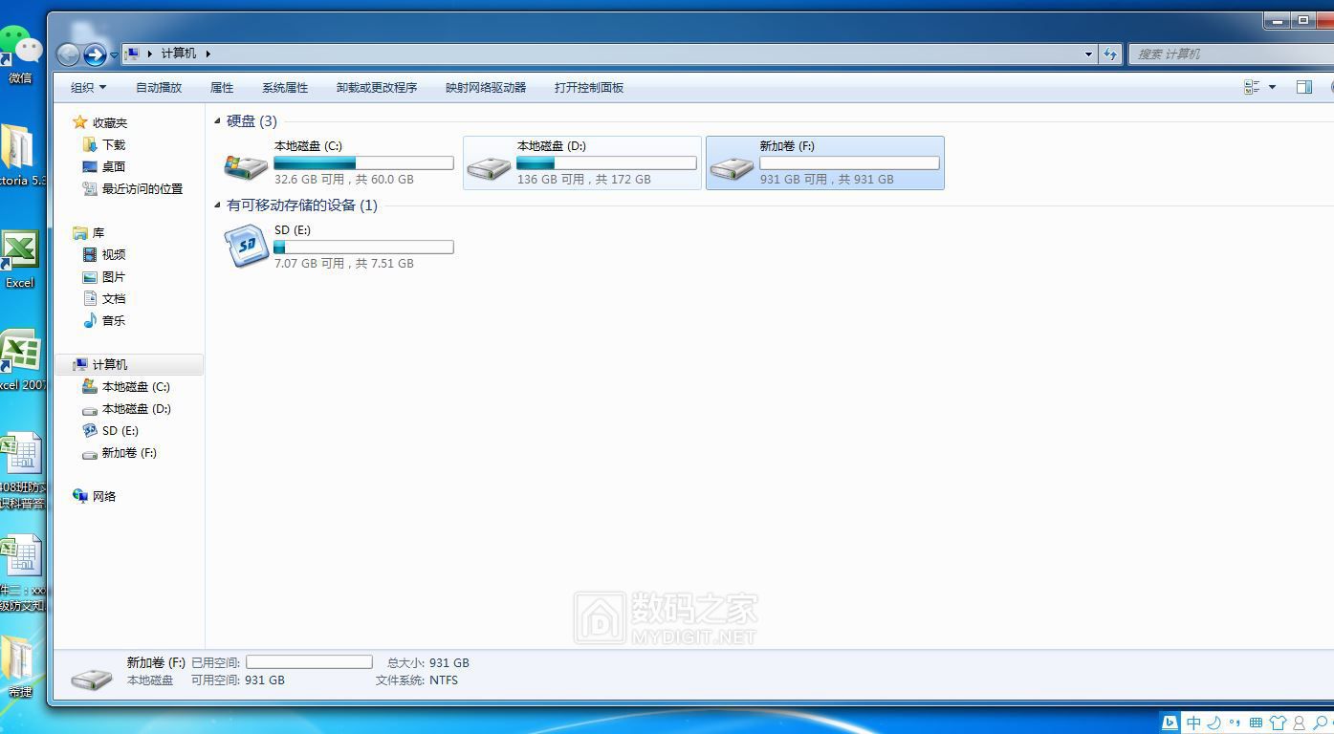Viewport: 1334px width, 734px height.
Task: Open the 图片 library
Action: click(x=113, y=276)
